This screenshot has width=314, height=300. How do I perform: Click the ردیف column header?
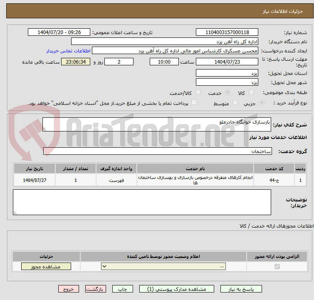(x=300, y=169)
